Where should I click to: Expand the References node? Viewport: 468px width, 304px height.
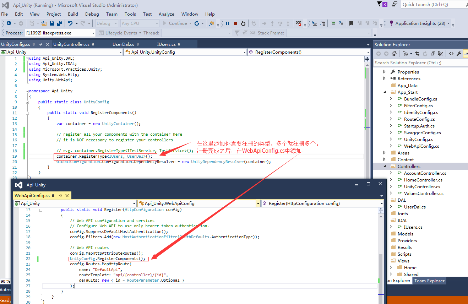385,79
